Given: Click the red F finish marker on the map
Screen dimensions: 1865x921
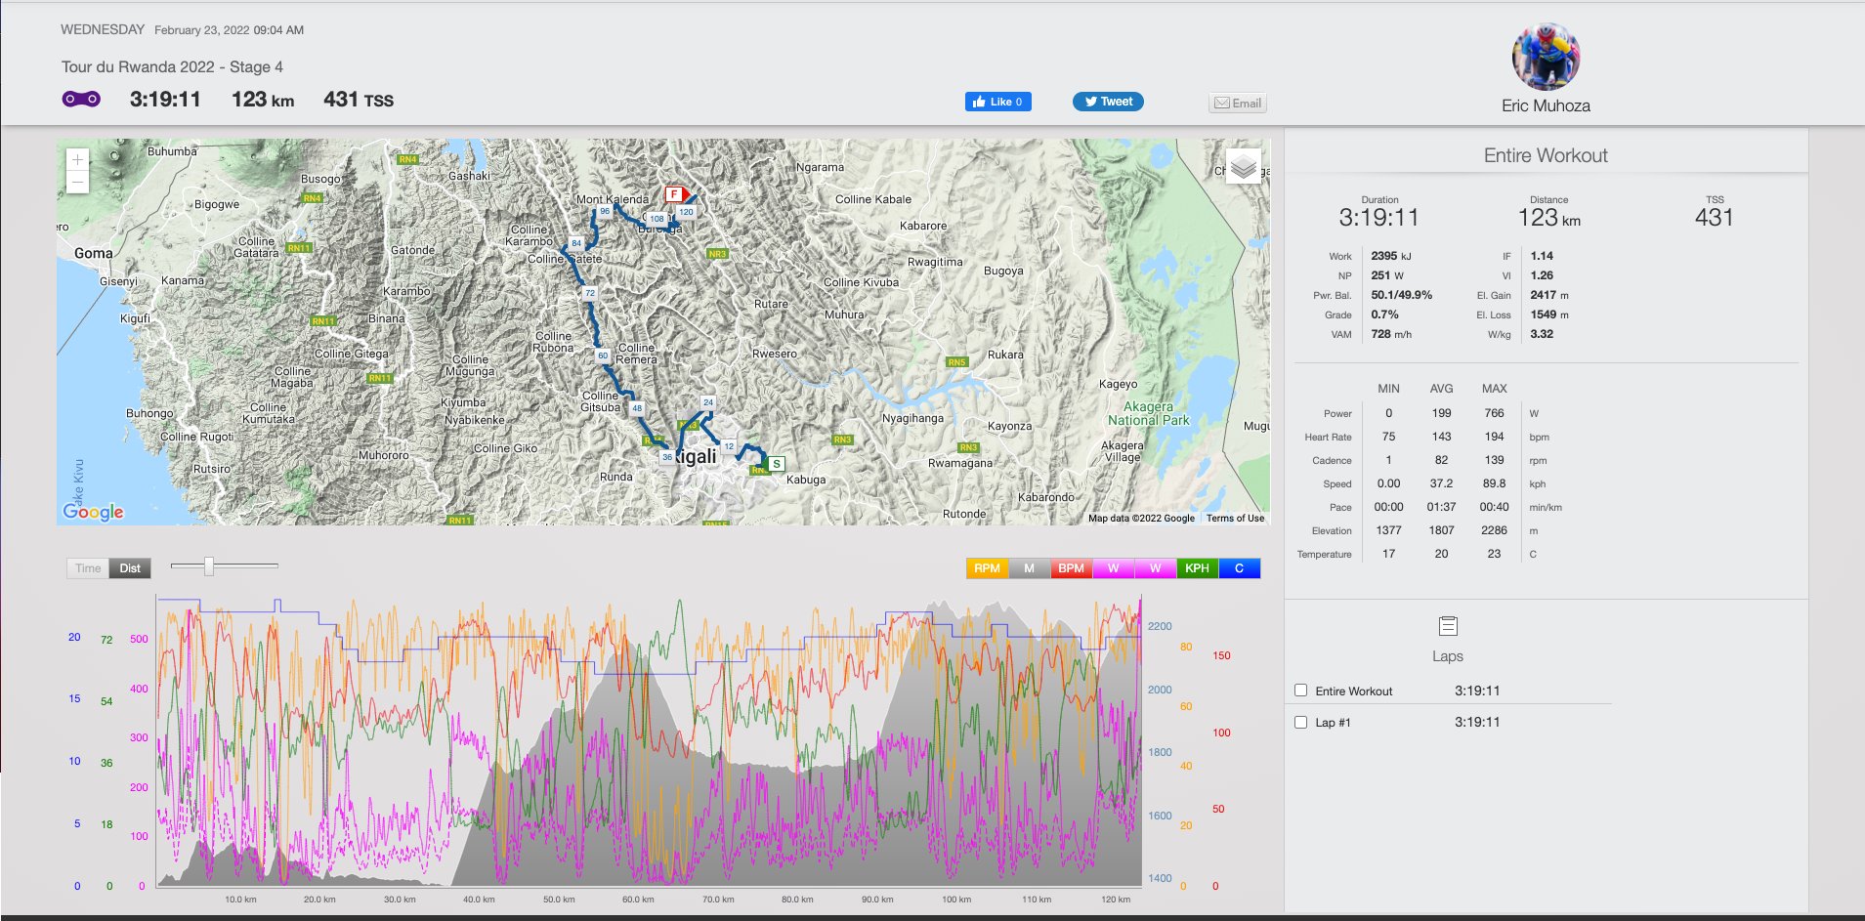Looking at the screenshot, I should [x=676, y=193].
